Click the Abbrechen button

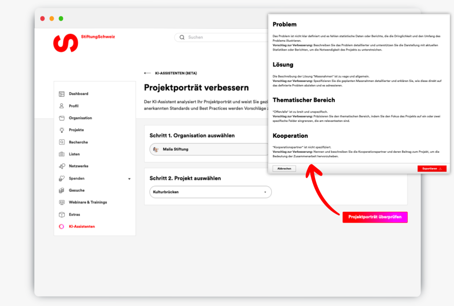[284, 169]
